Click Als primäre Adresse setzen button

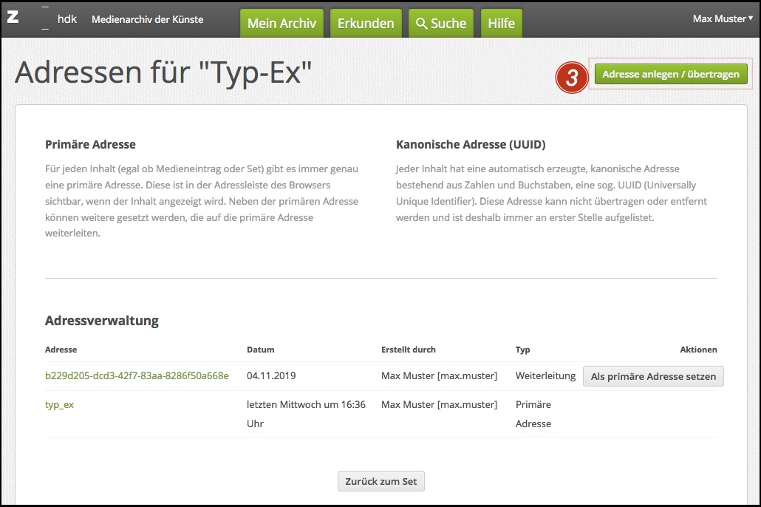(x=653, y=376)
